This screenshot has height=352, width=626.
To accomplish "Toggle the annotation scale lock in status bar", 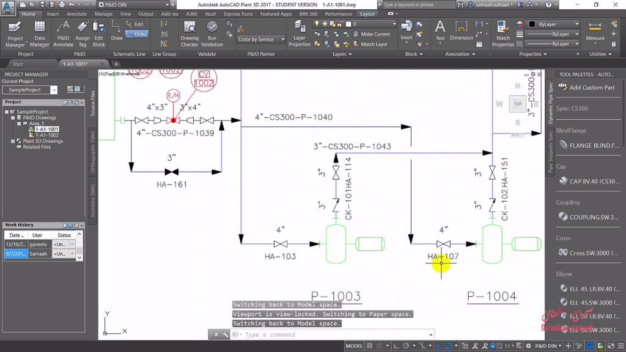I will (x=492, y=346).
